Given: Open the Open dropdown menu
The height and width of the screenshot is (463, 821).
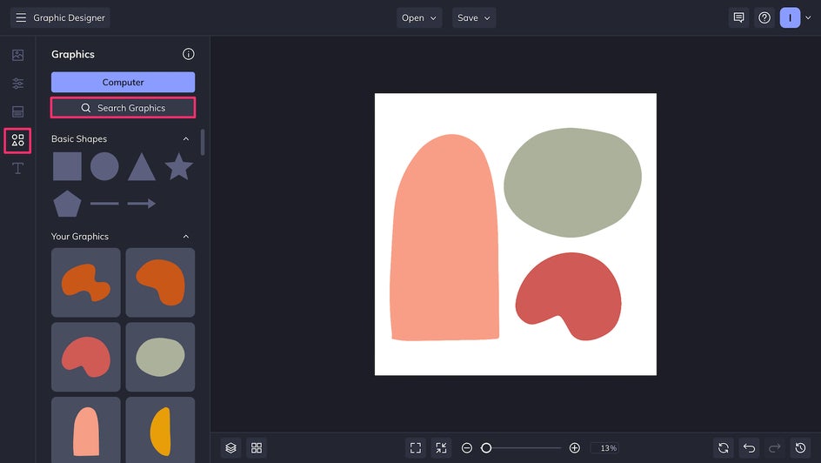Looking at the screenshot, I should point(419,17).
